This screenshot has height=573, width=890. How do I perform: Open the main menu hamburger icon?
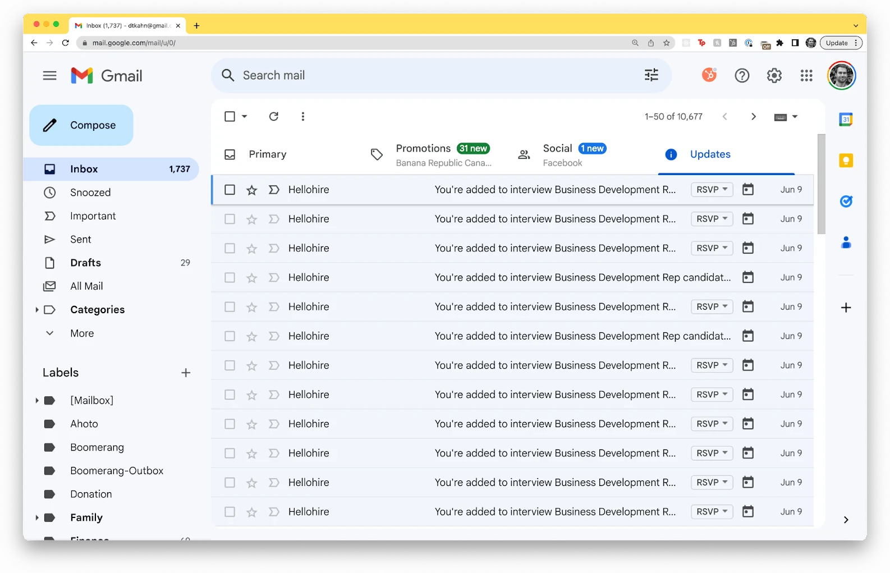(x=49, y=75)
